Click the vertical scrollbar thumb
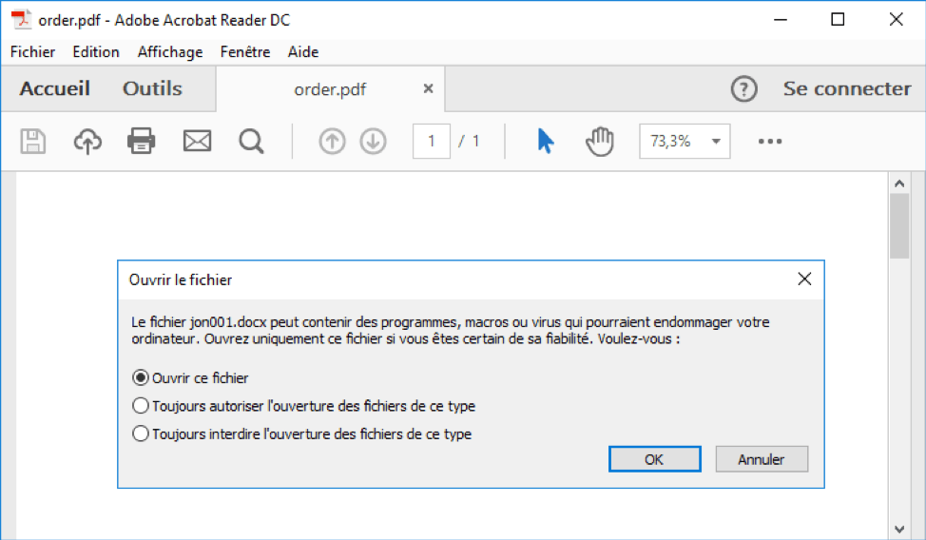This screenshot has height=540, width=926. [x=899, y=226]
